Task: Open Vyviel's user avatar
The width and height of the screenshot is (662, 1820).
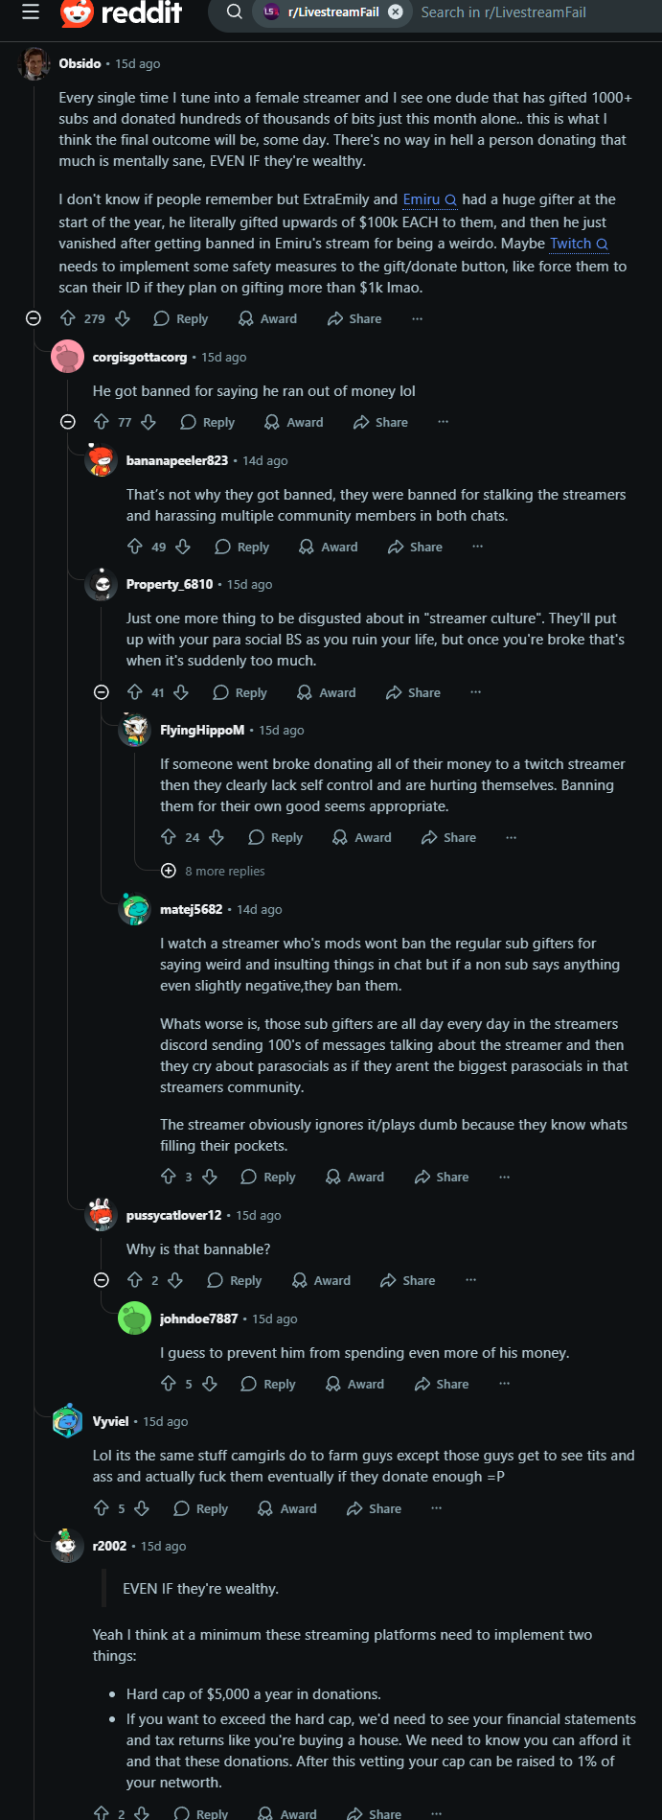Action: point(67,1421)
